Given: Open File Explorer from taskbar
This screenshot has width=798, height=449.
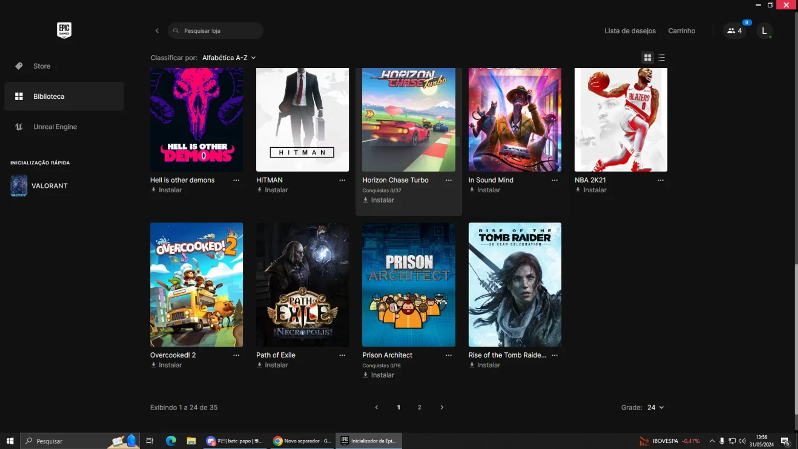Looking at the screenshot, I should (191, 441).
